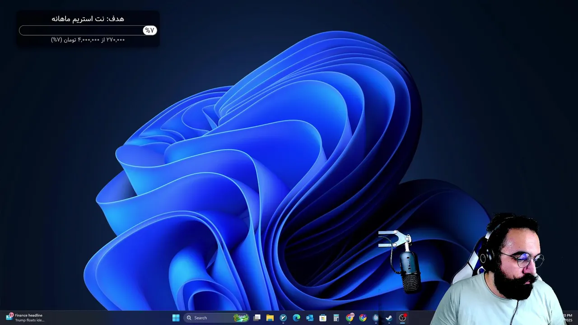Open Calculator from taskbar
This screenshot has width=578, height=325.
point(336,318)
